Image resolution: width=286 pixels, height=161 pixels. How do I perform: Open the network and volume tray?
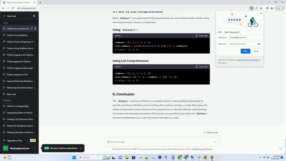tap(266, 157)
